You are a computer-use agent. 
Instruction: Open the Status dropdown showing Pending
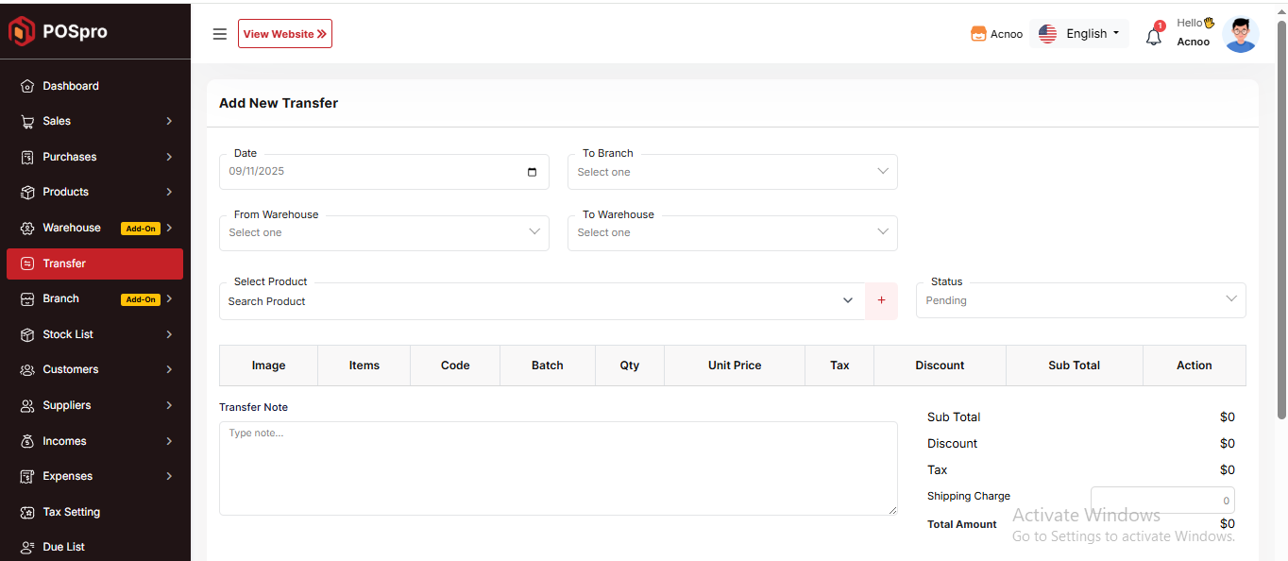tap(1080, 300)
